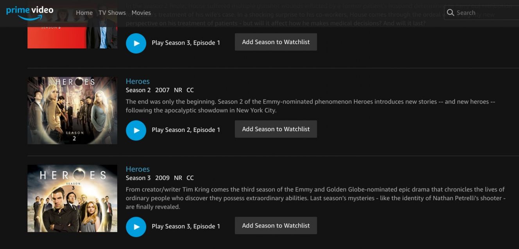This screenshot has width=519, height=249.
Task: Open TV Shows in the top navigation
Action: [112, 12]
